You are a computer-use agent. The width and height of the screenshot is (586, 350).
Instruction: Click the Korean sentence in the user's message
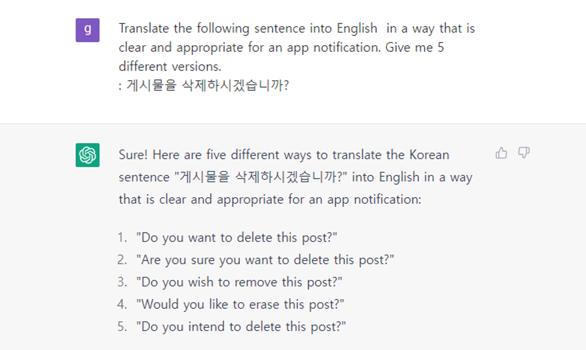tap(208, 85)
